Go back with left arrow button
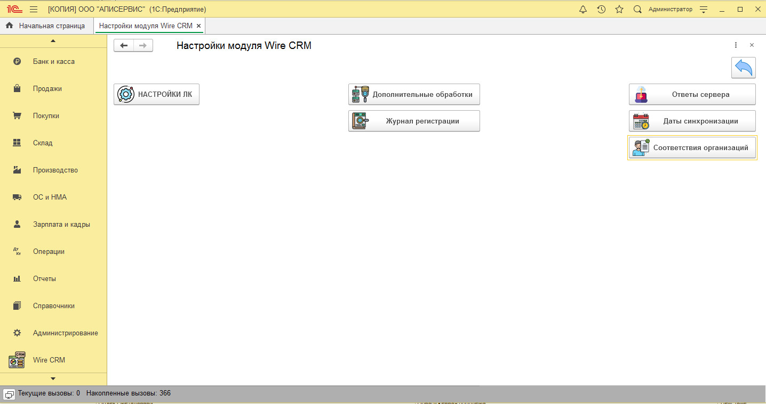The width and height of the screenshot is (766, 404). 124,46
